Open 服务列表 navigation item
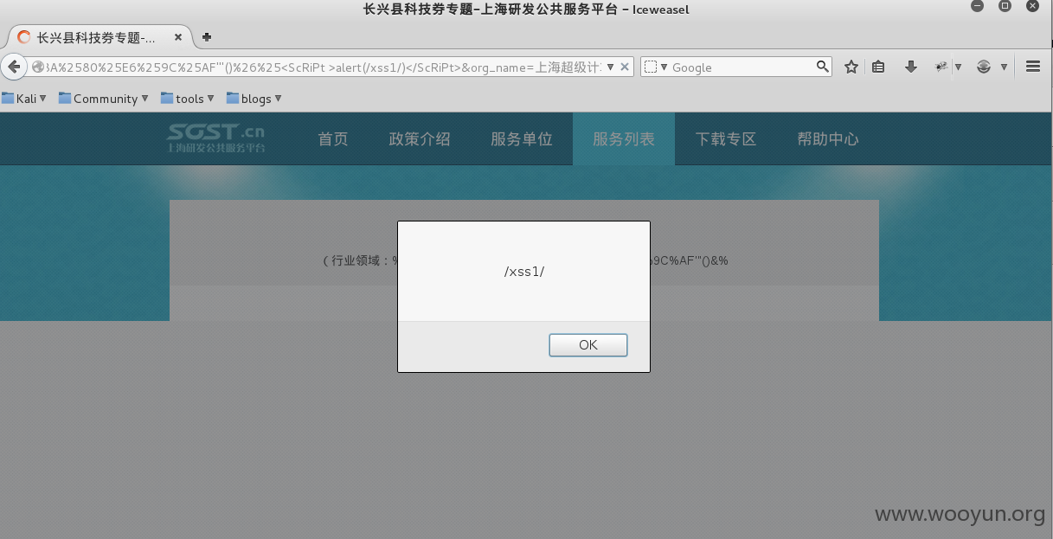 624,139
